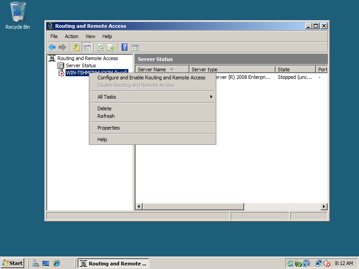The width and height of the screenshot is (359, 269).
Task: Click the horizontal scrollbar thumb
Action: pos(193,207)
